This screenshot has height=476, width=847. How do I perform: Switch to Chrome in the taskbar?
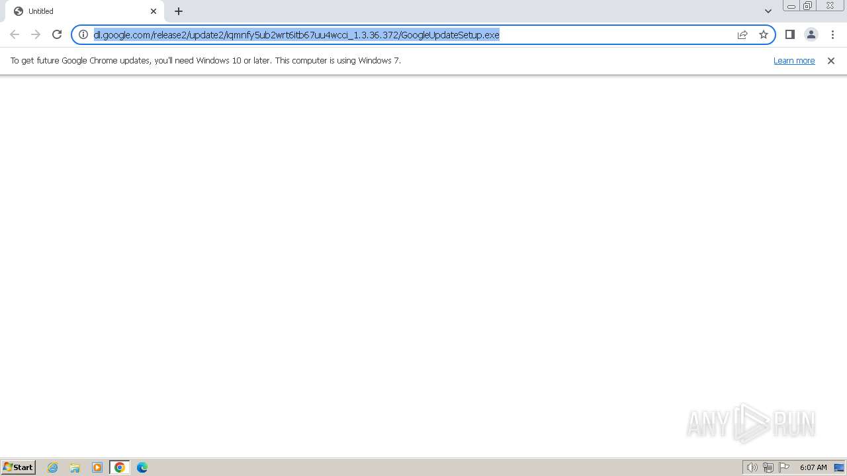pos(120,467)
